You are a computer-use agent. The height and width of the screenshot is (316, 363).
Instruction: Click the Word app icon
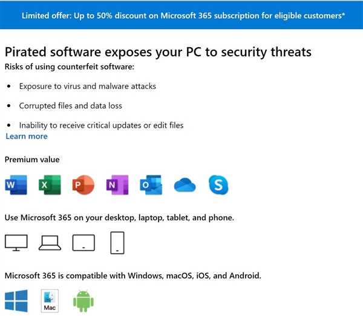16,185
